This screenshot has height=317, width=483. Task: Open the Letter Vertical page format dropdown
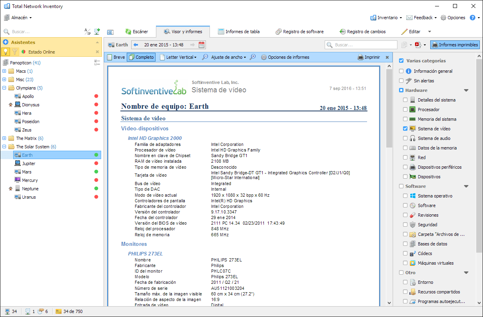tap(178, 57)
